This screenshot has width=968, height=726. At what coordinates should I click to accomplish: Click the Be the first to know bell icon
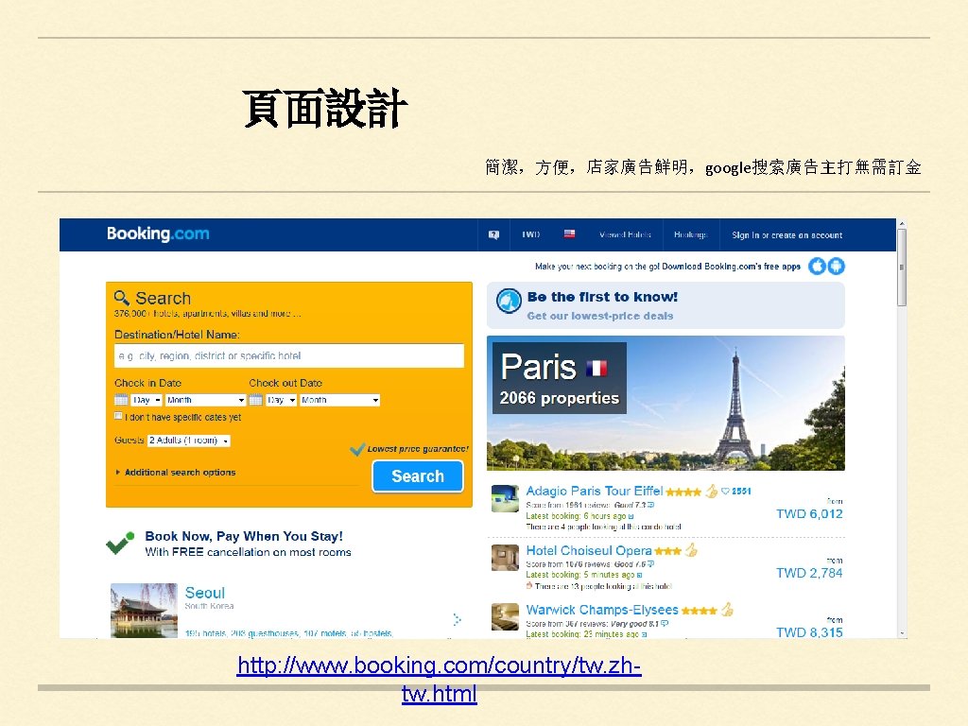pyautogui.click(x=509, y=301)
